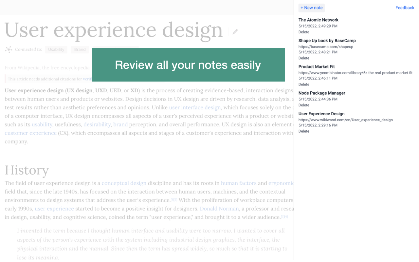The height and width of the screenshot is (262, 419).
Task: Open the Feedback link
Action: pos(405,8)
